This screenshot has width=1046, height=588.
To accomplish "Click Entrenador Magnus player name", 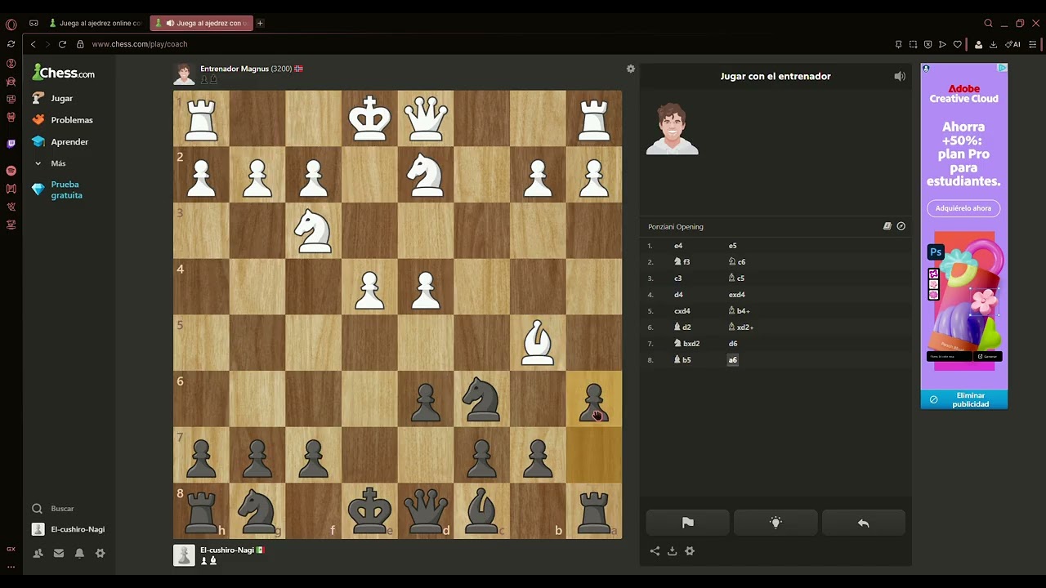I will pyautogui.click(x=235, y=69).
